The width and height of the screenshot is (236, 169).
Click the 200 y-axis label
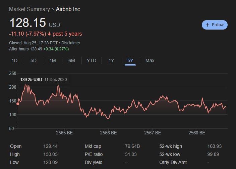[12, 87]
